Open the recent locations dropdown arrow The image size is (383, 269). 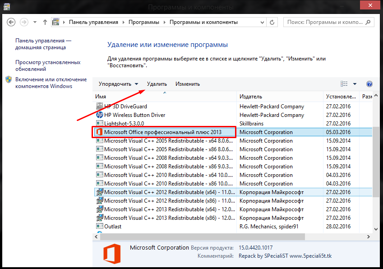[35, 22]
